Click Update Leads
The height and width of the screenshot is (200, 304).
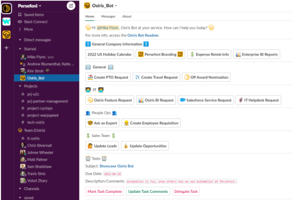pyautogui.click(x=102, y=146)
